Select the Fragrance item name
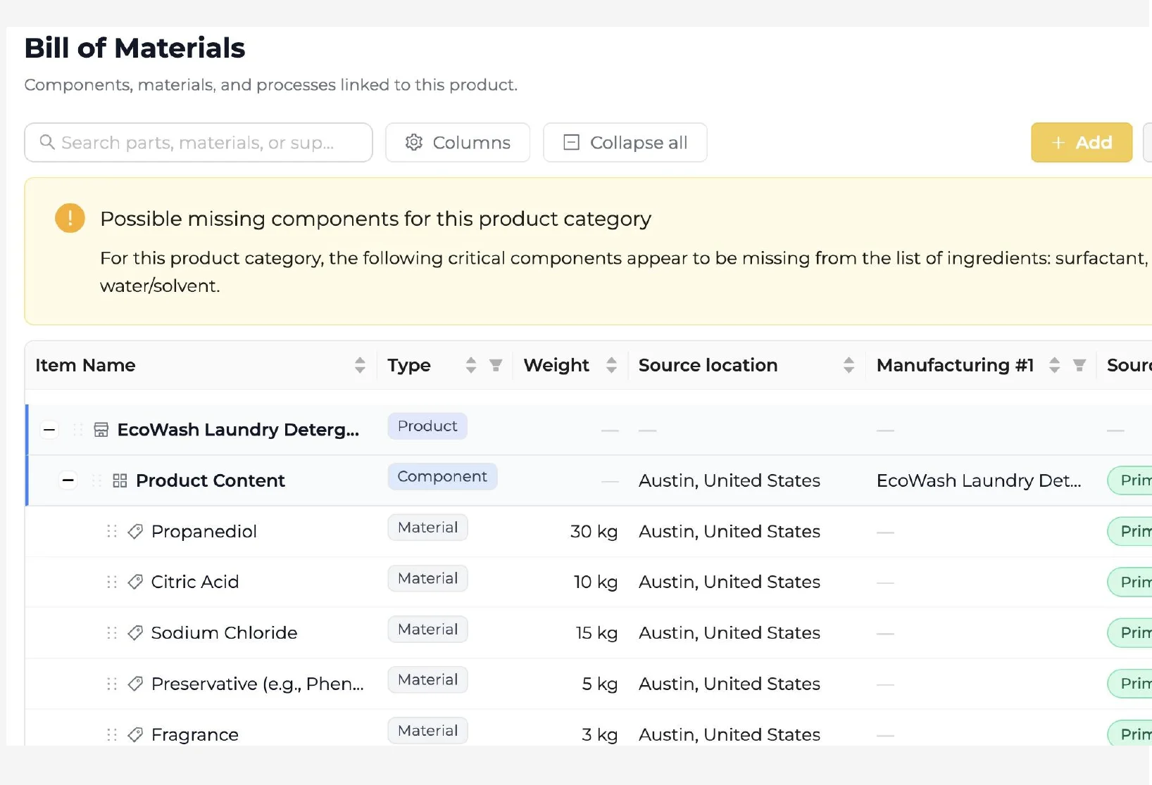 point(195,734)
